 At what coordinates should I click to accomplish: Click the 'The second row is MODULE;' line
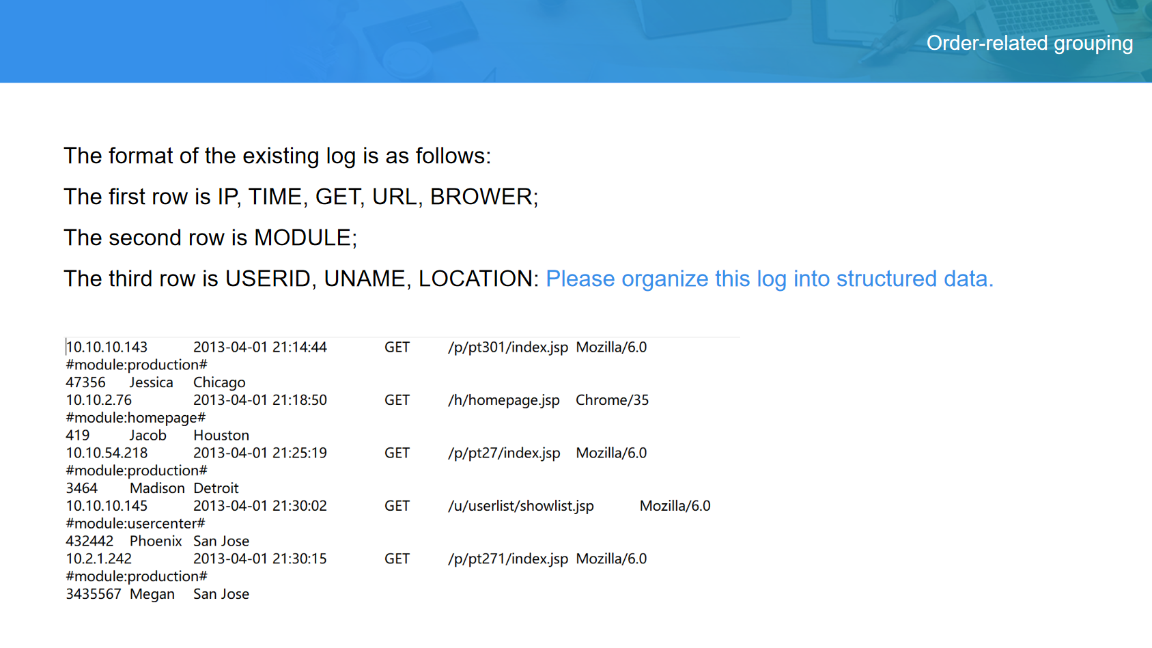coord(210,238)
